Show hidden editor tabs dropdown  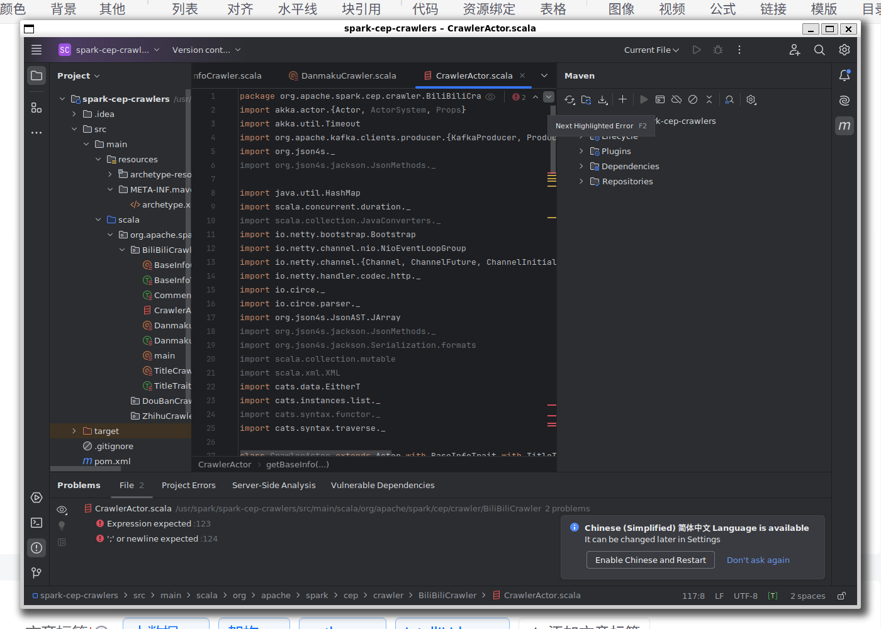coord(544,75)
